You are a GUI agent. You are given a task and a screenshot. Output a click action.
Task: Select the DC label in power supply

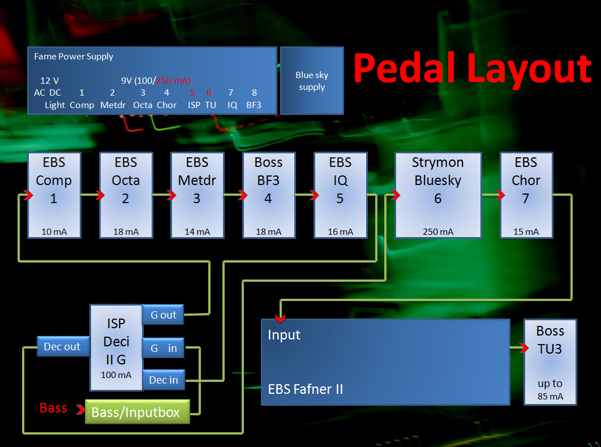(55, 93)
